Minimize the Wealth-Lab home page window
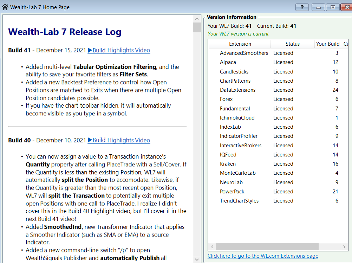Screen dimensions: 352x263 click(x=318, y=7)
